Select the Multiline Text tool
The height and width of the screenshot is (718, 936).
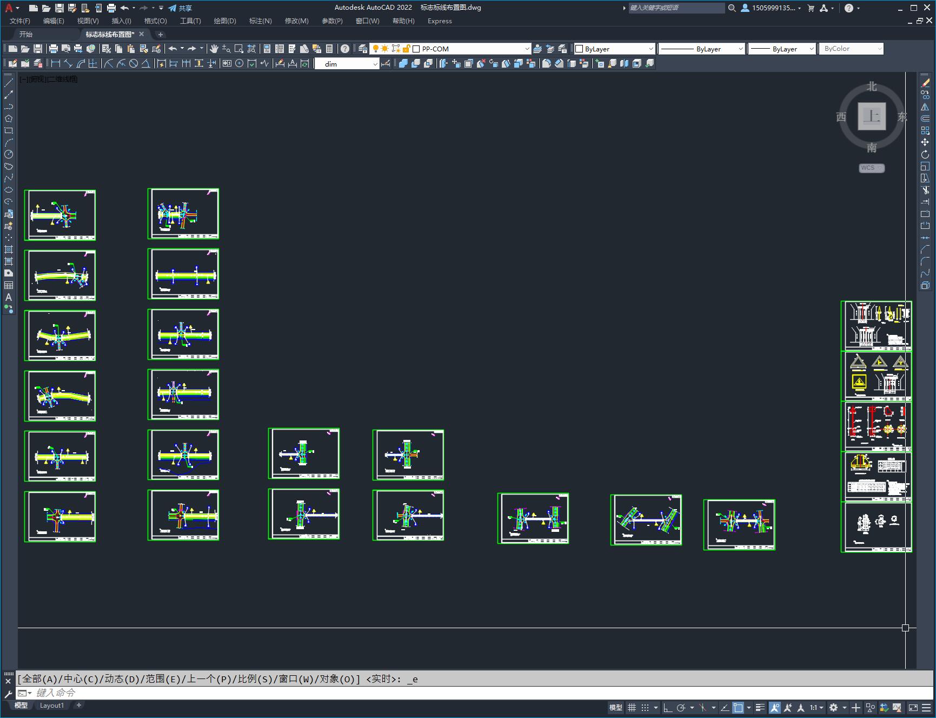point(9,297)
